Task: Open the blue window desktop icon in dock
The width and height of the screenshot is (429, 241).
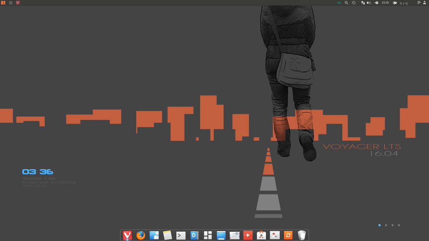Action: click(x=221, y=235)
